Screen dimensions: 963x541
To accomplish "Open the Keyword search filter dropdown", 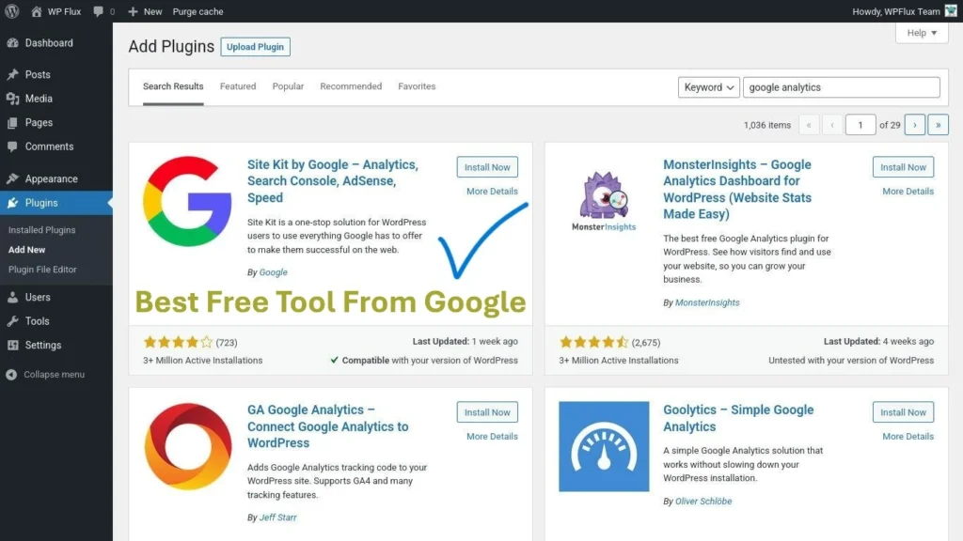I will tap(709, 86).
